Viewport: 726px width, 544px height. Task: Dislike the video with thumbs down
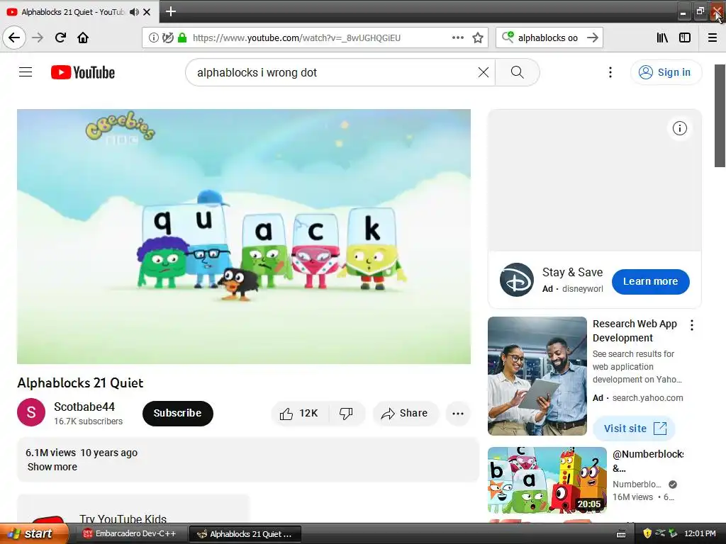[346, 413]
